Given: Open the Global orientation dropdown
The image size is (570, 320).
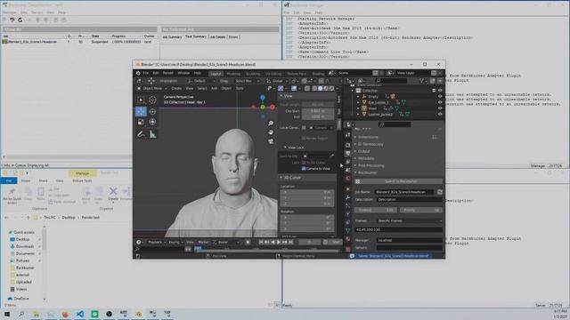Looking at the screenshot, I should [x=278, y=81].
